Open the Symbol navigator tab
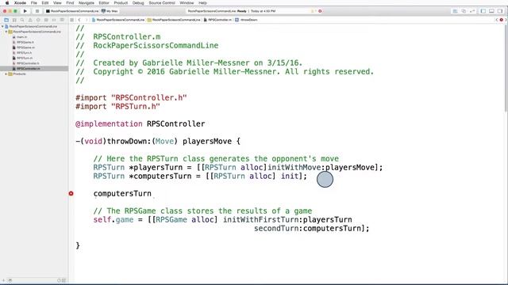 [14, 20]
